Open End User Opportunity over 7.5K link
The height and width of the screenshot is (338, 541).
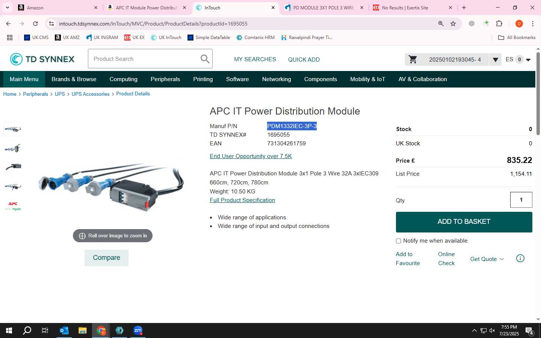(251, 156)
